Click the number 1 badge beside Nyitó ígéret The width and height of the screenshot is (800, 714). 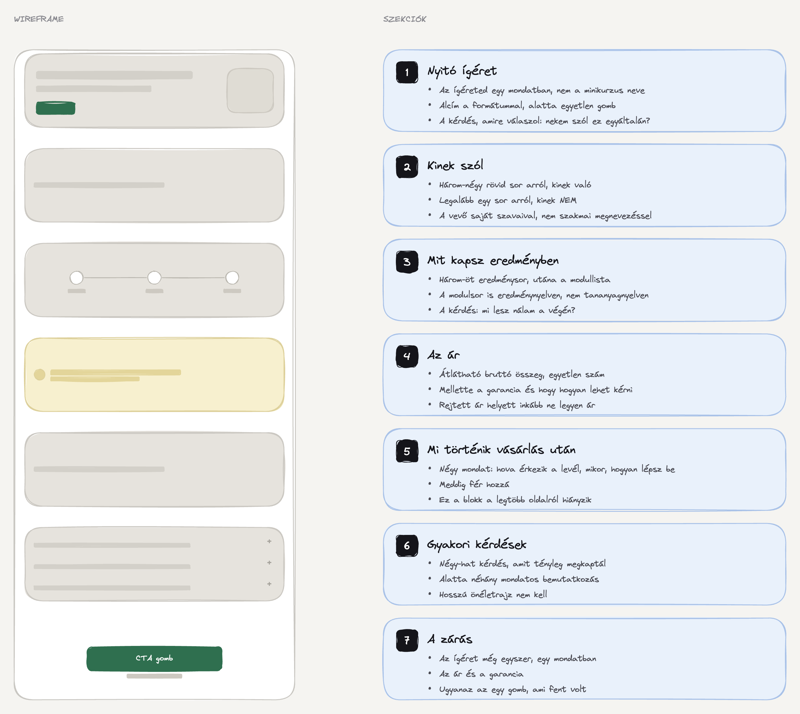click(x=407, y=72)
